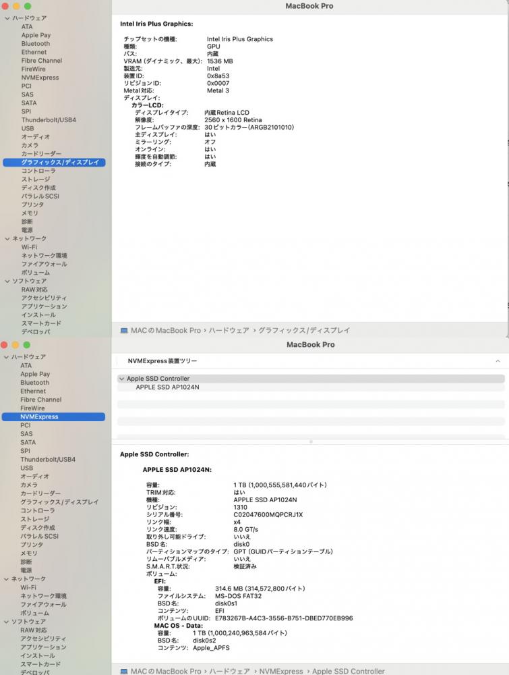Select FireWire in the Graphics window sidebar
The width and height of the screenshot is (509, 675).
pyautogui.click(x=33, y=69)
